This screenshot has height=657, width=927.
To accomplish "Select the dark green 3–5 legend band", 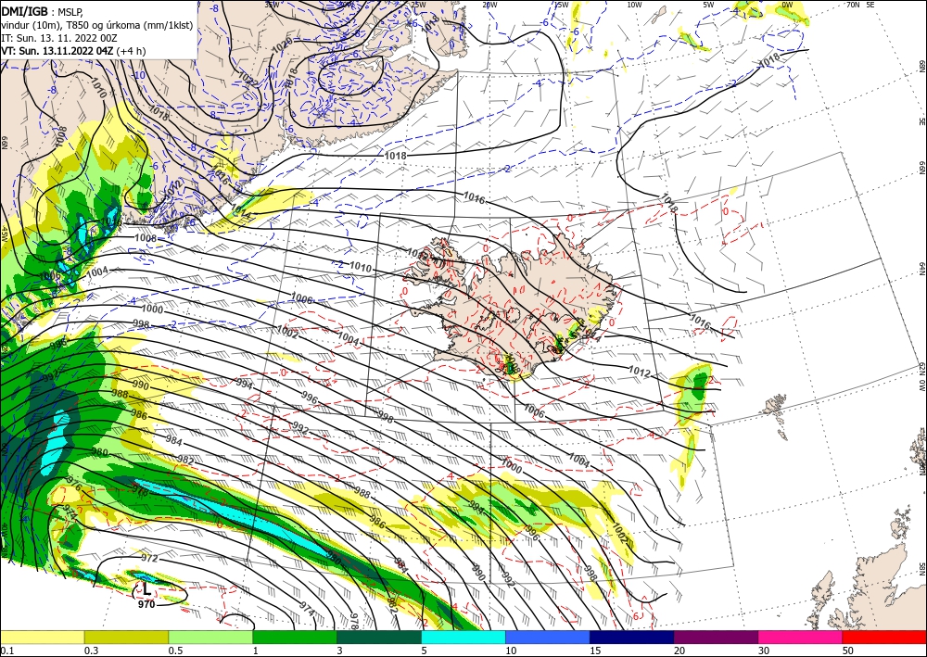I will point(379,637).
